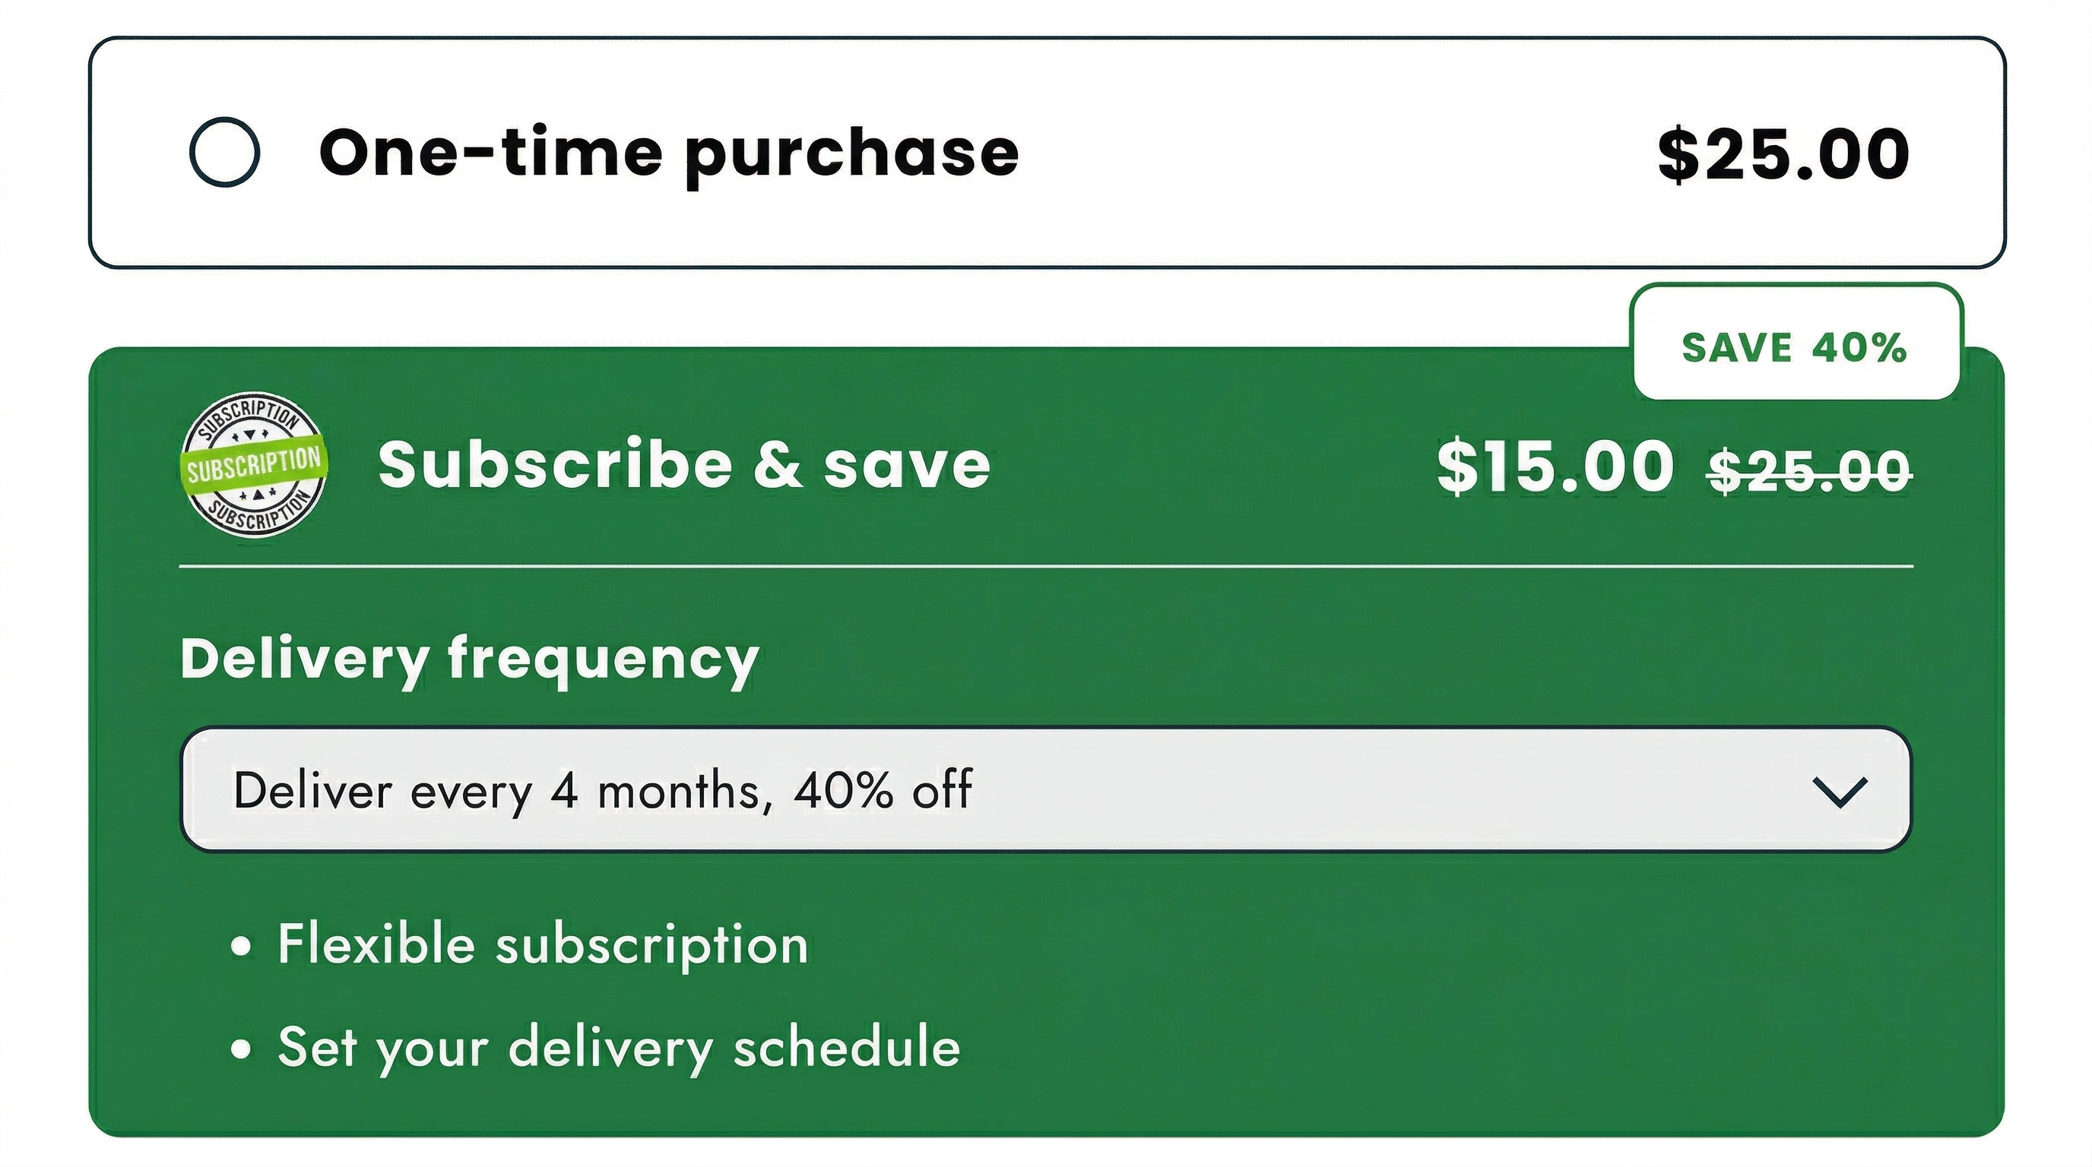This screenshot has width=2092, height=1167.
Task: Choose the Subscribe & save option
Action: (685, 464)
